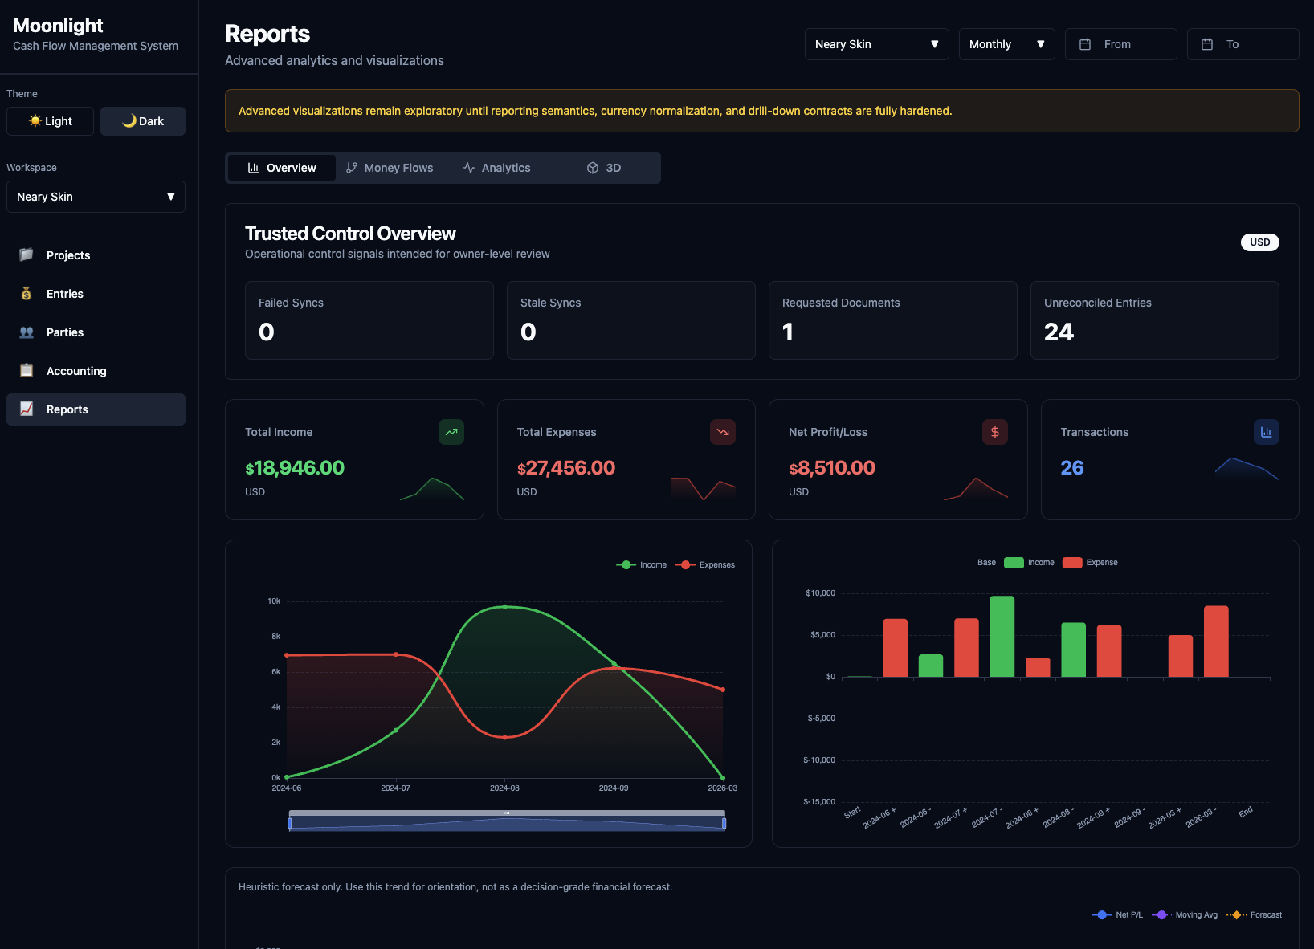Viewport: 1314px width, 949px height.
Task: Click the Reports chart icon in sidebar
Action: coord(27,409)
